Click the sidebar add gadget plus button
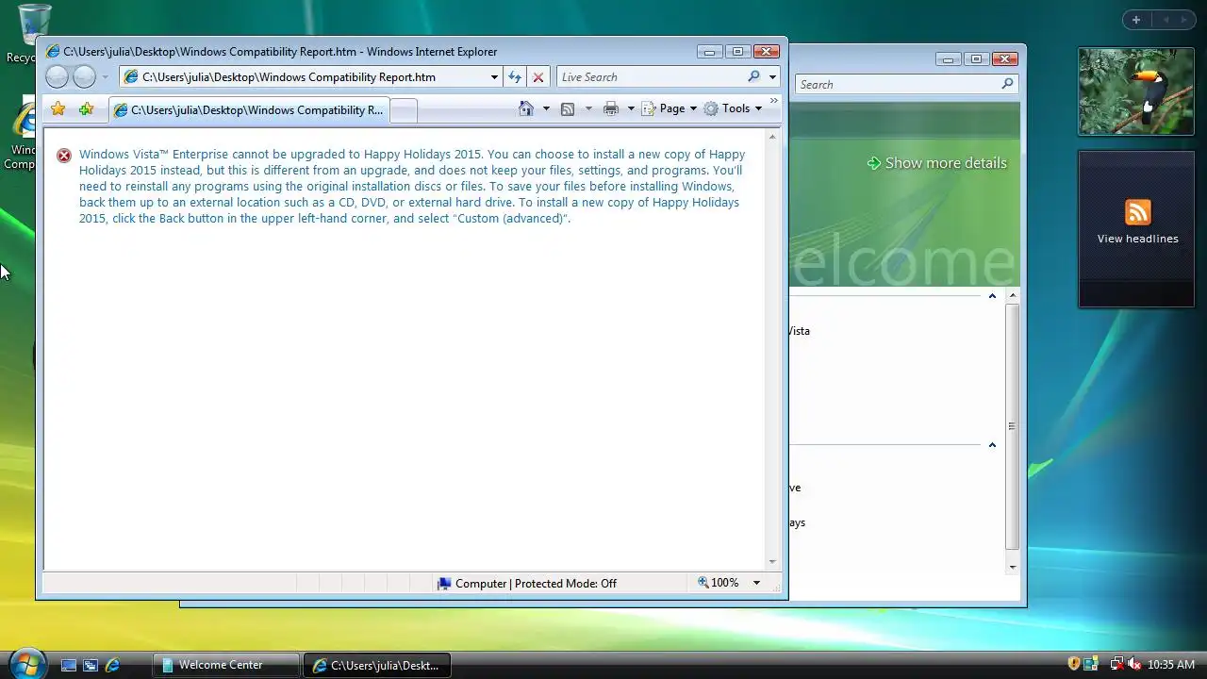This screenshot has height=679, width=1207. [1136, 20]
